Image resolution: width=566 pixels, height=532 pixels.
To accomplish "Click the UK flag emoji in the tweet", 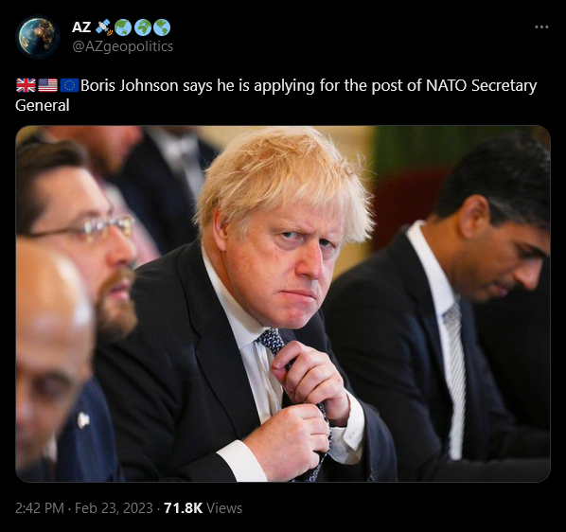I will (x=26, y=85).
